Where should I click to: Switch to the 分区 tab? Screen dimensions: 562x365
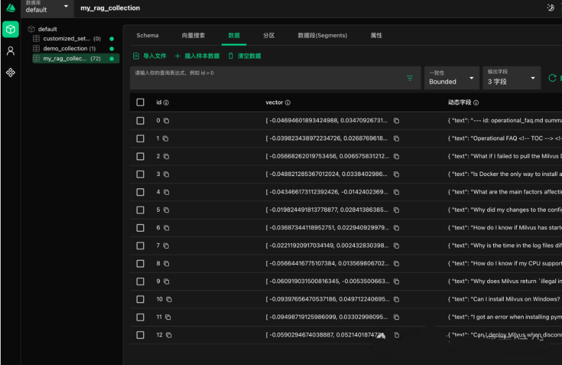tap(269, 35)
